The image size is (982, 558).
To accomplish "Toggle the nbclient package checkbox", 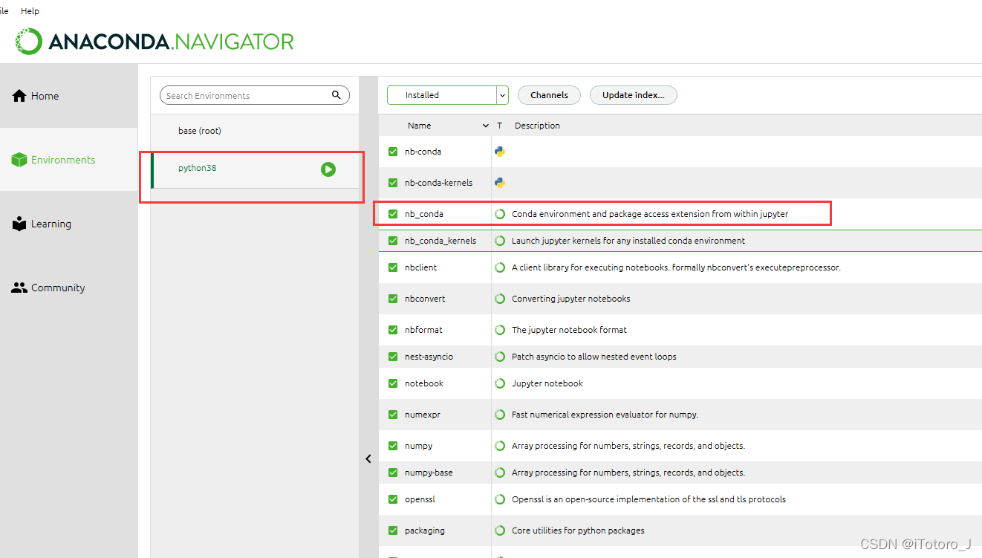I will (393, 267).
